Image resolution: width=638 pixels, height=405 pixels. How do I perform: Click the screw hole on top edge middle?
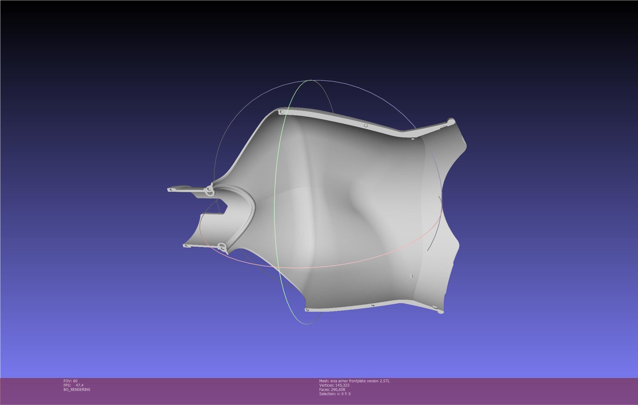pos(365,125)
